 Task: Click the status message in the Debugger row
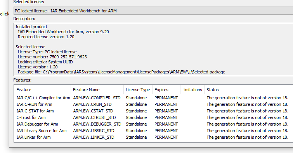[248, 124]
